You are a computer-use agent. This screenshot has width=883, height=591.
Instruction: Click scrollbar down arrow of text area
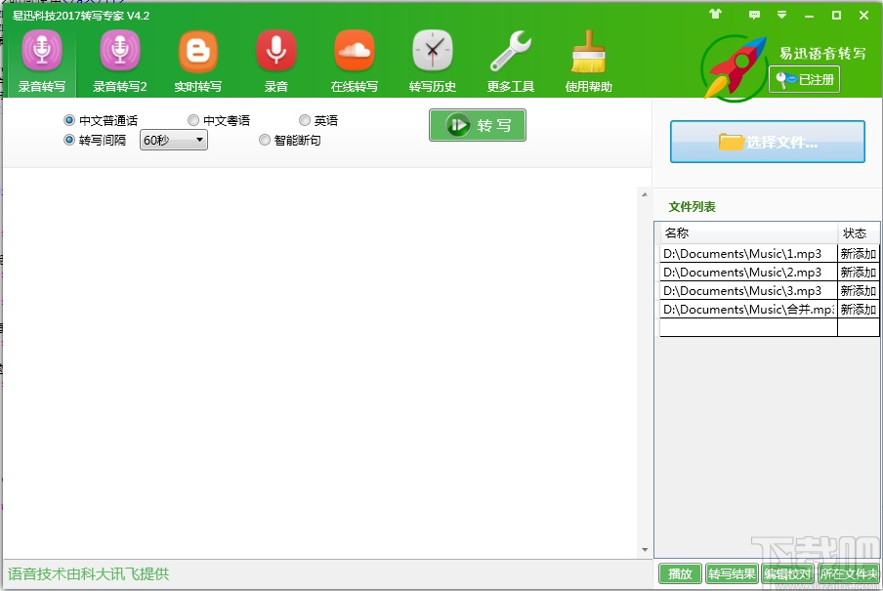(x=645, y=550)
